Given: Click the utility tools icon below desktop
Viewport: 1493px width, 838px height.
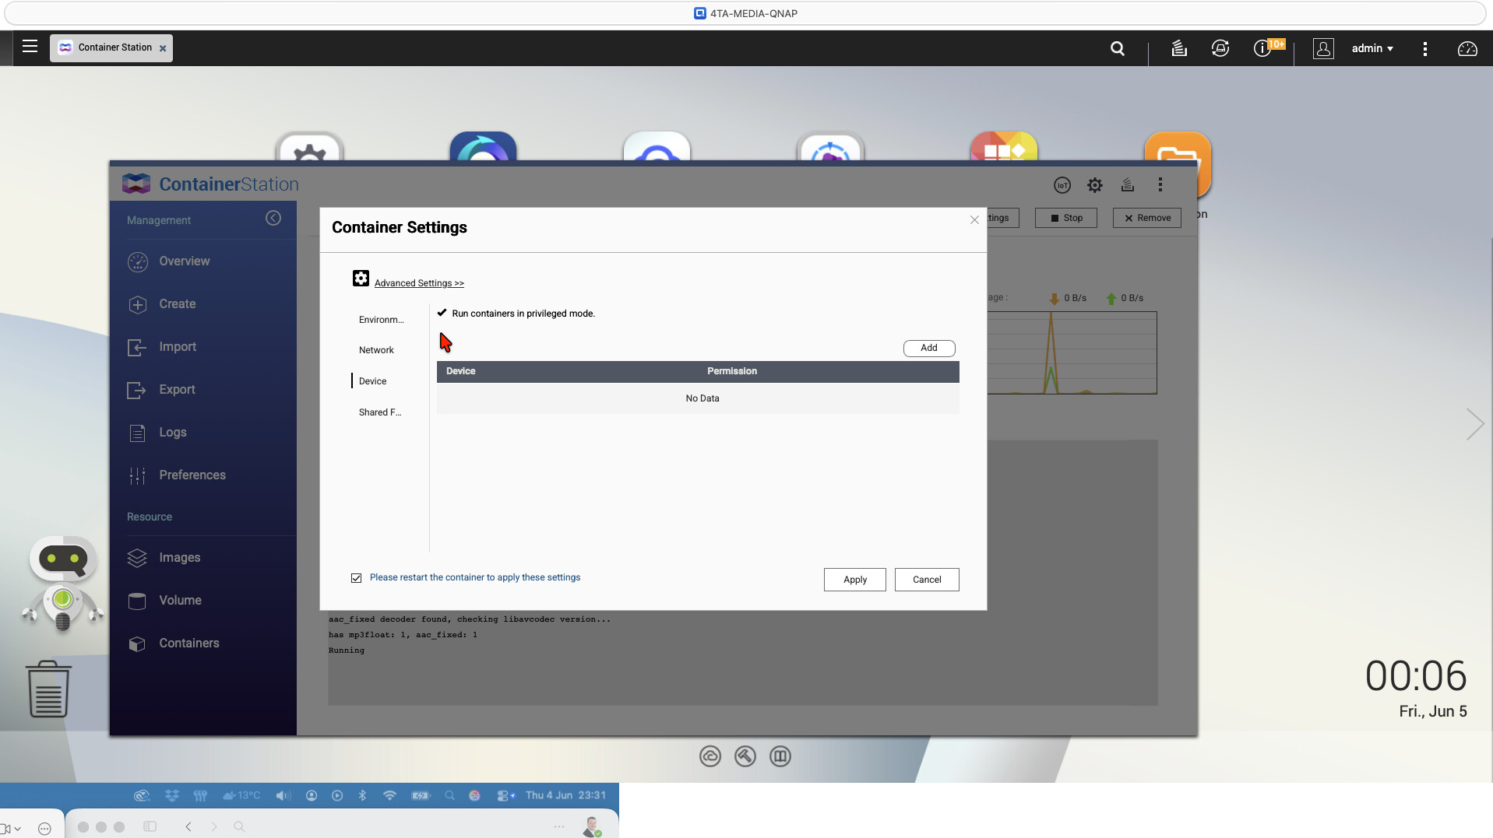Looking at the screenshot, I should click(745, 756).
